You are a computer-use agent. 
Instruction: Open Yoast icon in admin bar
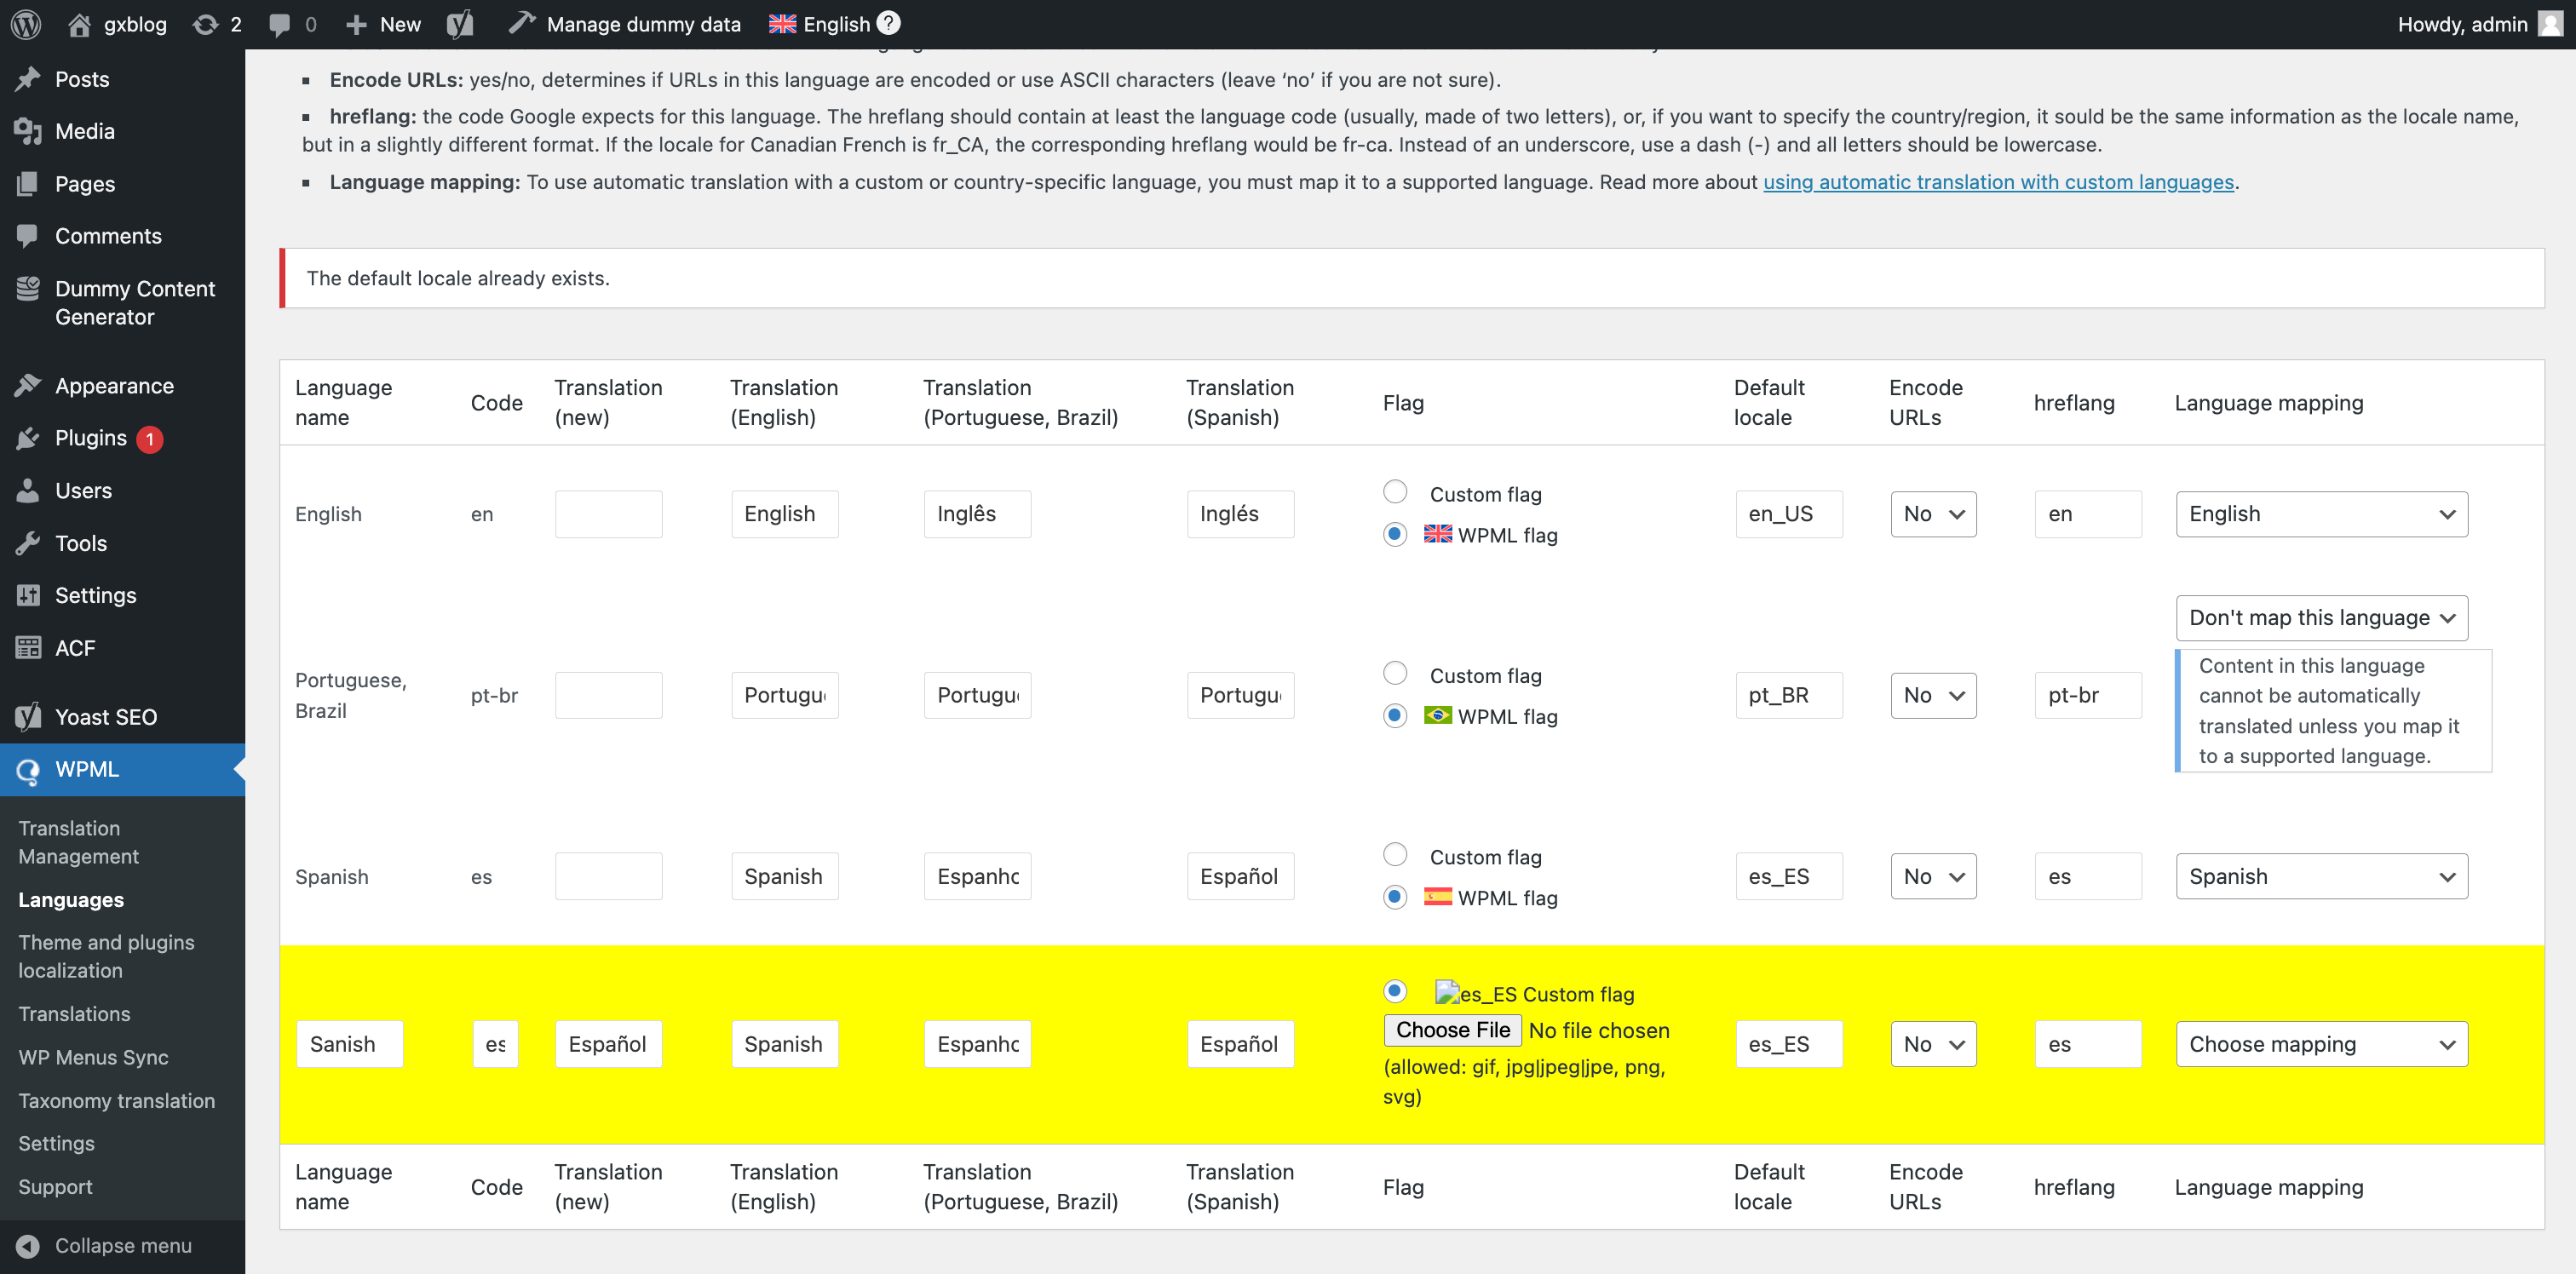coord(459,24)
